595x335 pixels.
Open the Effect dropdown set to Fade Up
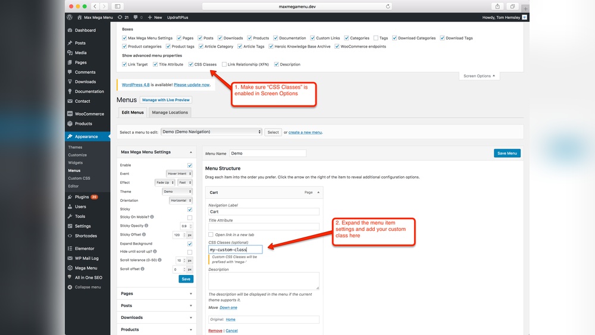click(x=165, y=183)
